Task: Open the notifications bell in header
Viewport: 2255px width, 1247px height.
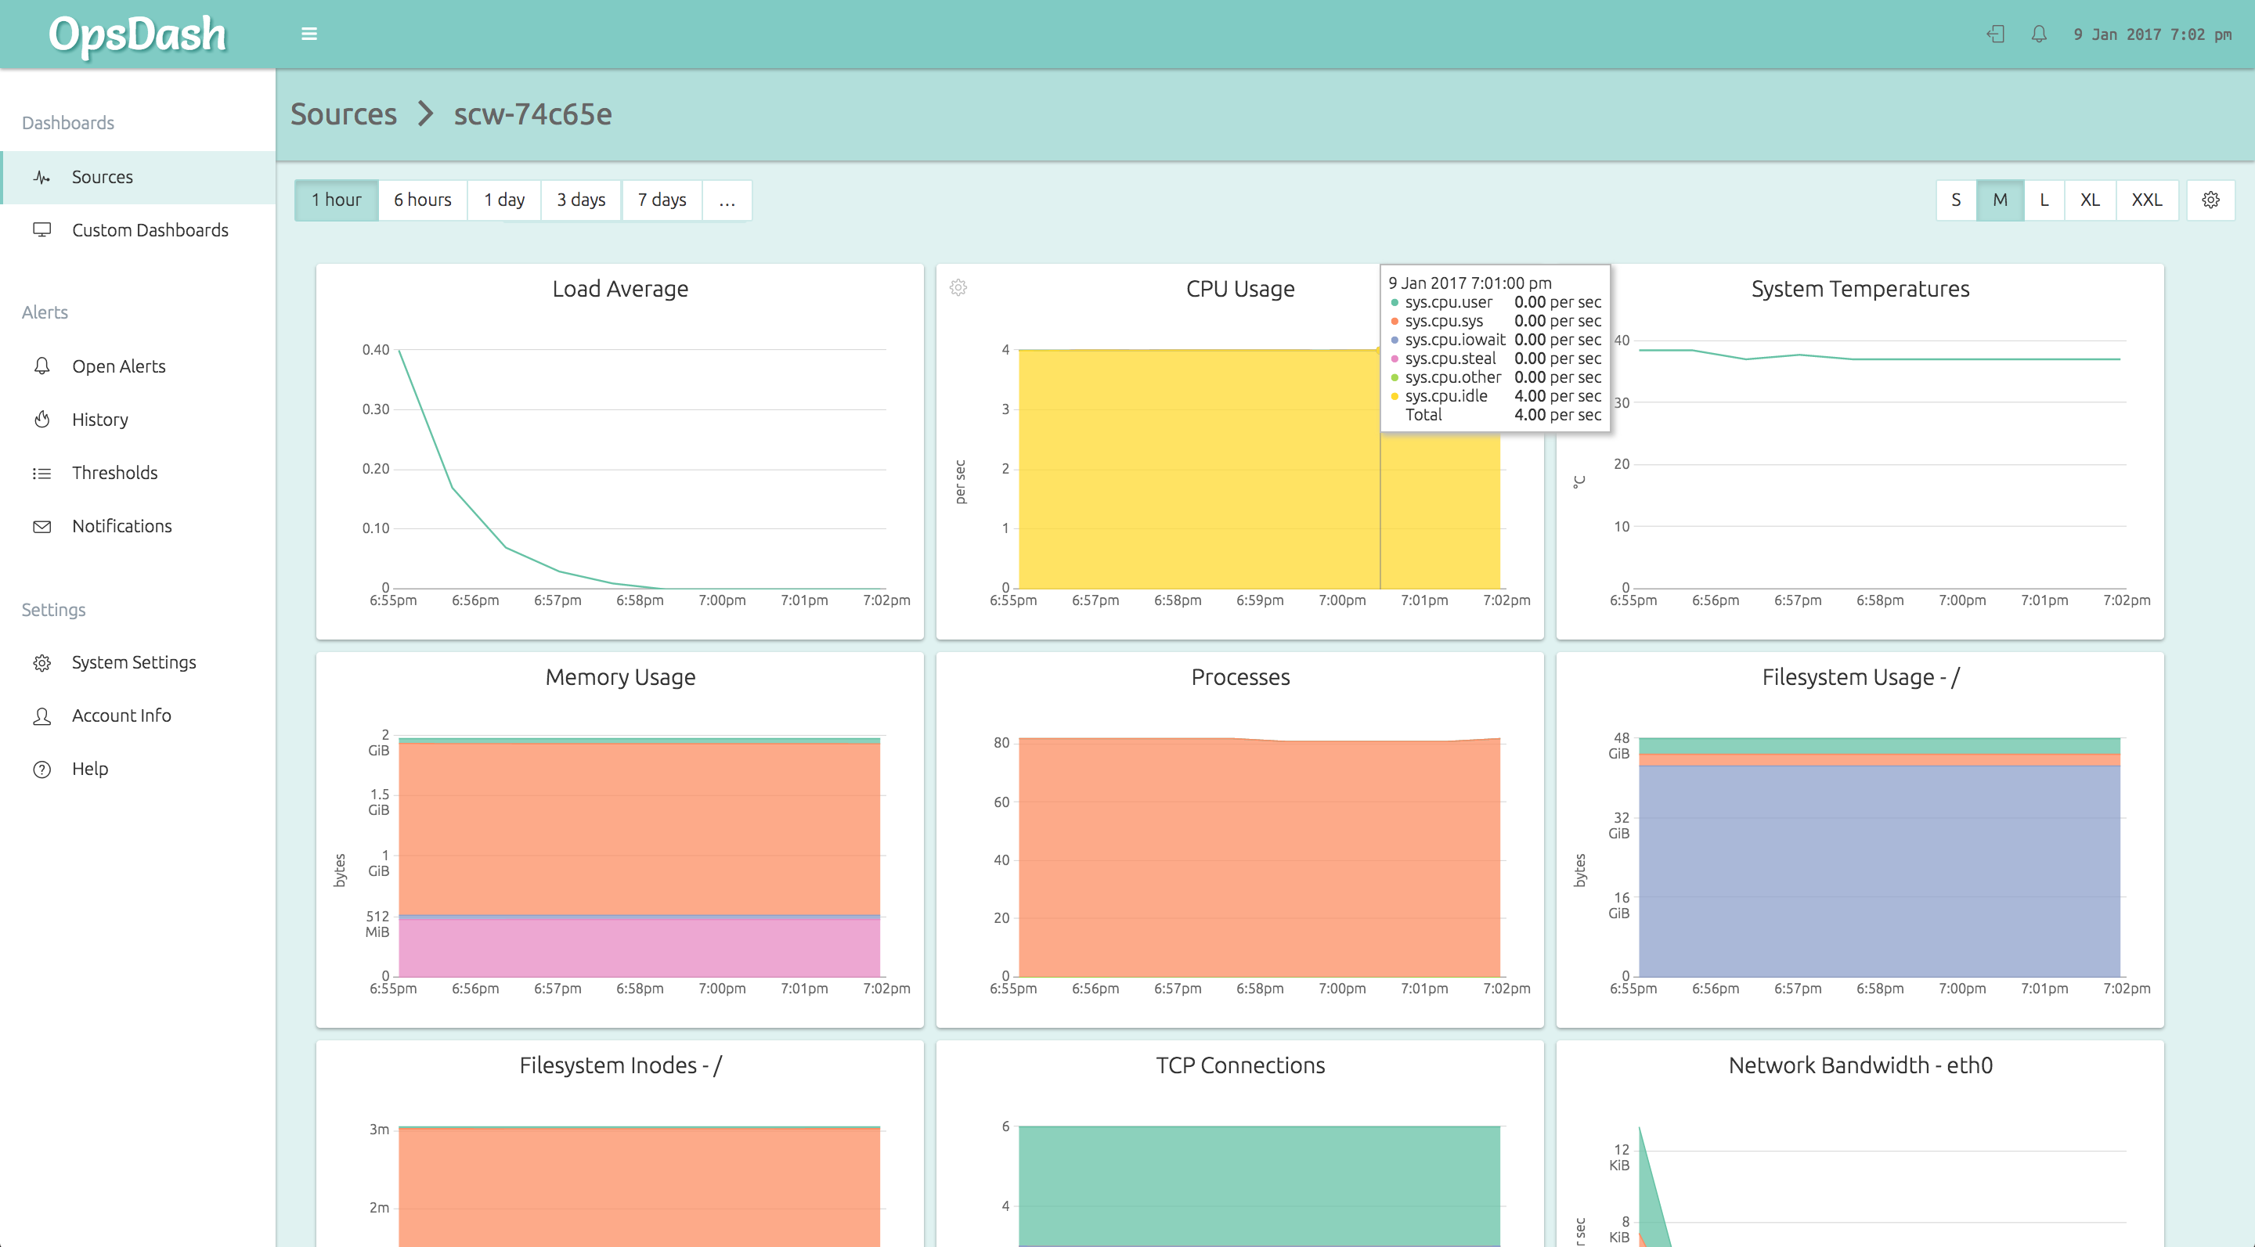Action: pyautogui.click(x=2039, y=34)
